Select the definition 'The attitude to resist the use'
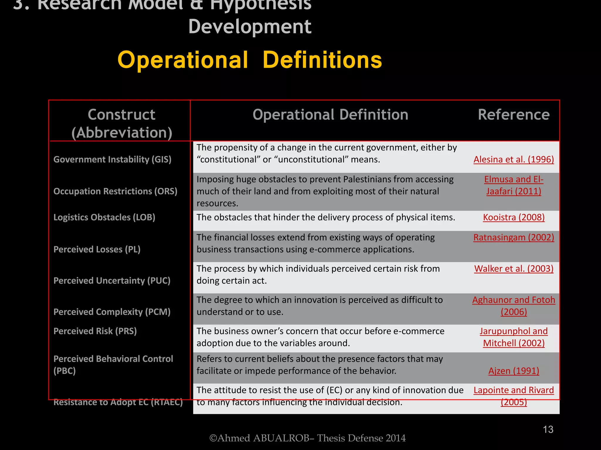Screen dimensions: 601x450 click(x=330, y=396)
